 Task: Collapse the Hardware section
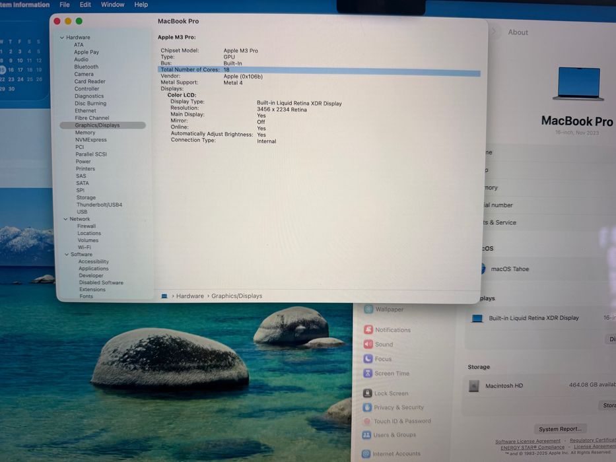point(61,38)
